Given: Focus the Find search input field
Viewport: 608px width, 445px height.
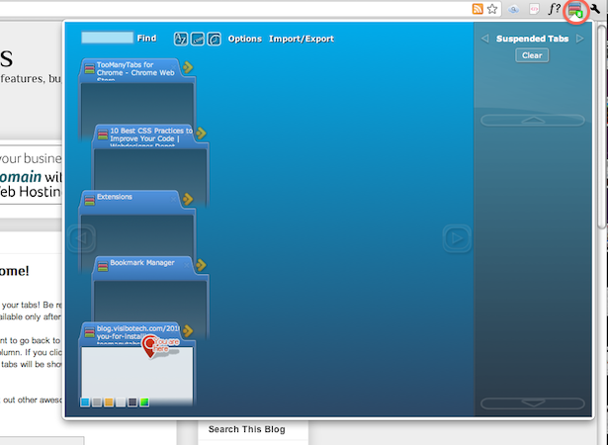Looking at the screenshot, I should click(107, 38).
